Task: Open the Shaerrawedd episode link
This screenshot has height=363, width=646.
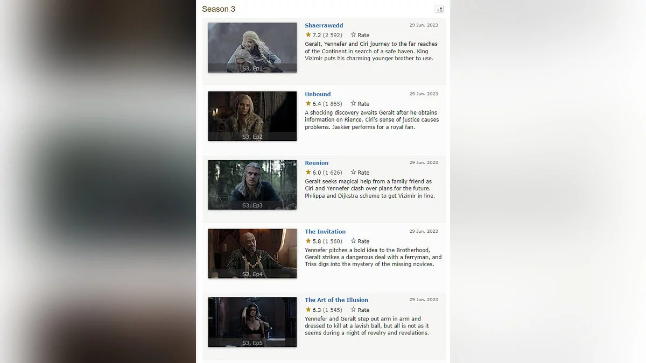Action: 324,25
